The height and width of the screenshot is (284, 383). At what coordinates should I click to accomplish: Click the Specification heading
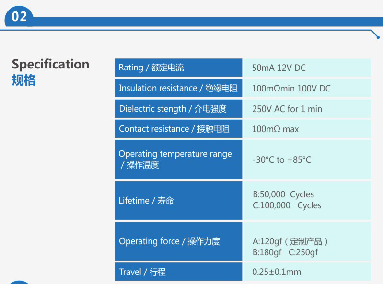[x=50, y=65]
